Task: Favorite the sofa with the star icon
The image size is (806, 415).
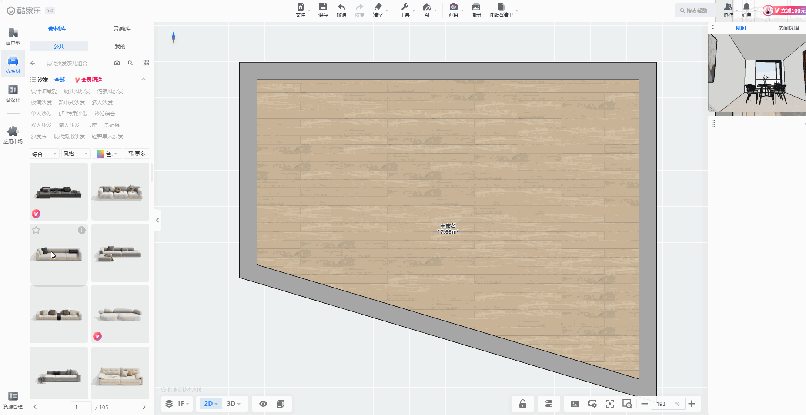Action: coord(36,230)
